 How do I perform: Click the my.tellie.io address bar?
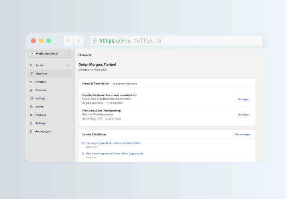(x=175, y=41)
